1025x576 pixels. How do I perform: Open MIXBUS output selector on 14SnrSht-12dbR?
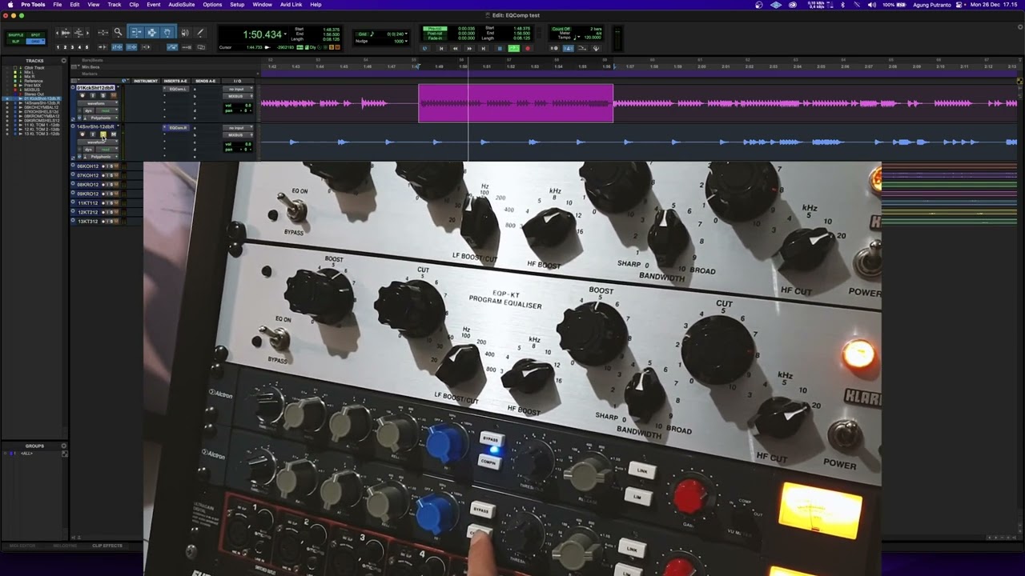click(237, 135)
